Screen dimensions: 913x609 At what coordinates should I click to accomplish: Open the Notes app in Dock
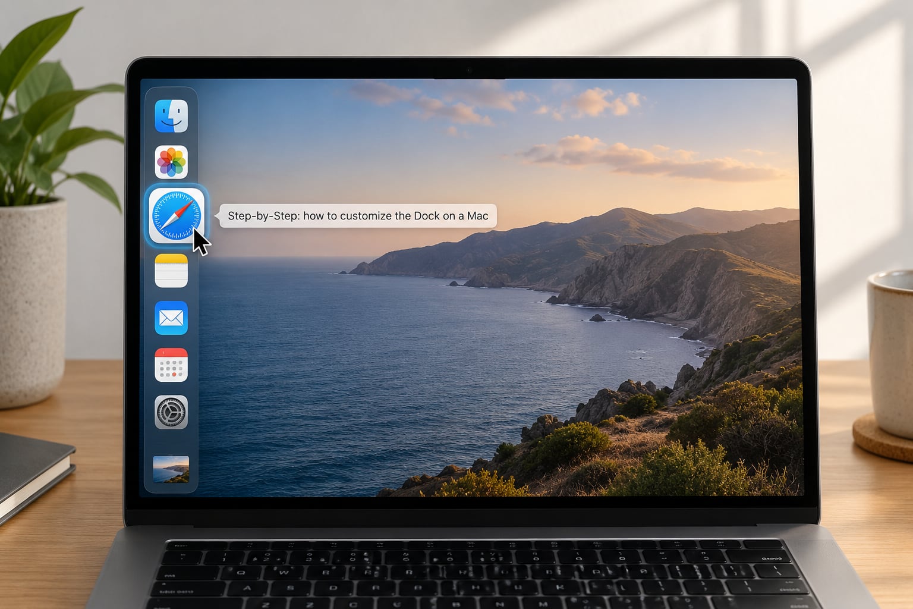click(171, 271)
